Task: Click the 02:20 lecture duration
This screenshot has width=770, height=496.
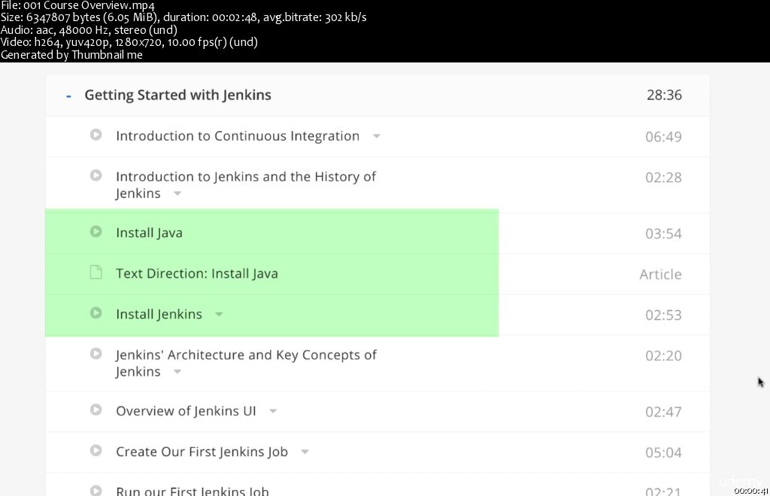Action: coord(663,356)
